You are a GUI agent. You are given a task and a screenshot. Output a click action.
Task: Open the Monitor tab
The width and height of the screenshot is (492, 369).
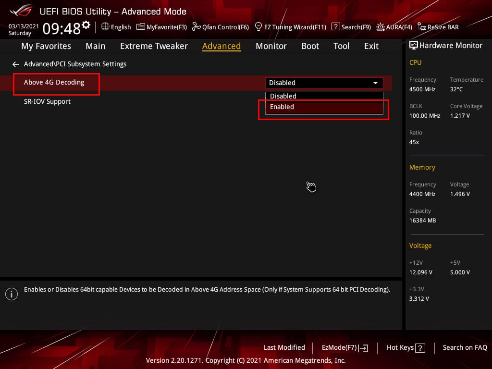pos(271,46)
